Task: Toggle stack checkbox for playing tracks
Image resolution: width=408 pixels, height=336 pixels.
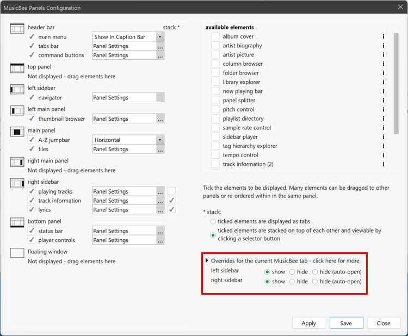Action: [x=171, y=191]
